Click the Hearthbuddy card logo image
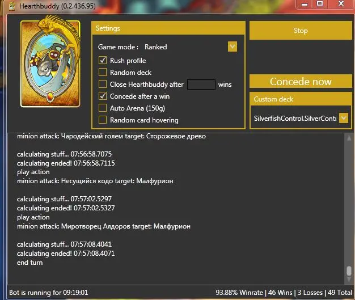The image size is (355, 300). [x=50, y=62]
